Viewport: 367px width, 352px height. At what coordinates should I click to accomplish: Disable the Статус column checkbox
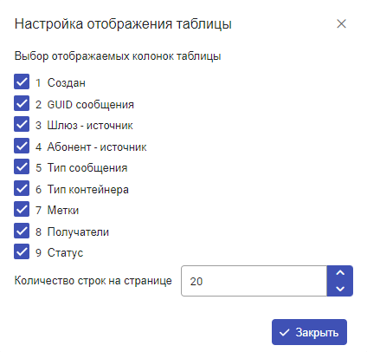tap(22, 251)
